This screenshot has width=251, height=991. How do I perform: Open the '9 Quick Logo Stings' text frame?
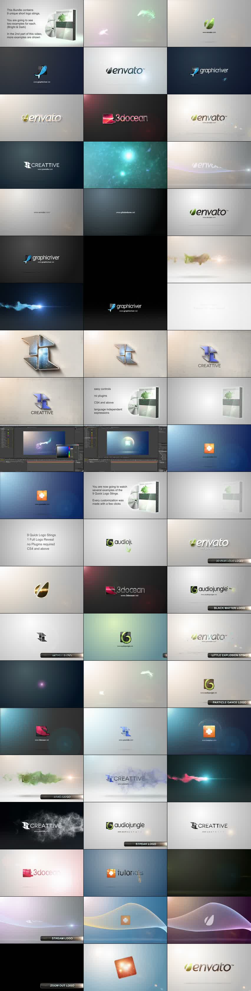[42, 542]
